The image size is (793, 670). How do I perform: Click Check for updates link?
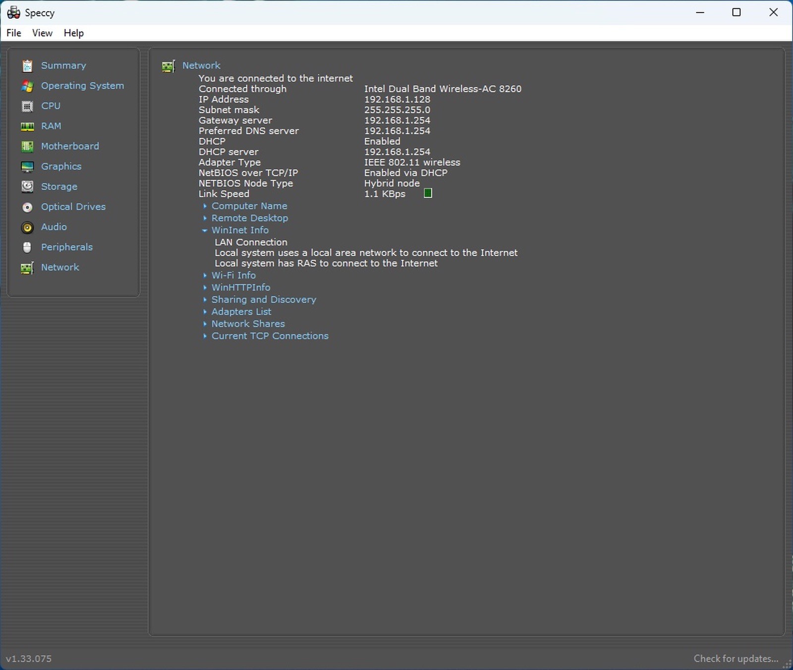736,659
